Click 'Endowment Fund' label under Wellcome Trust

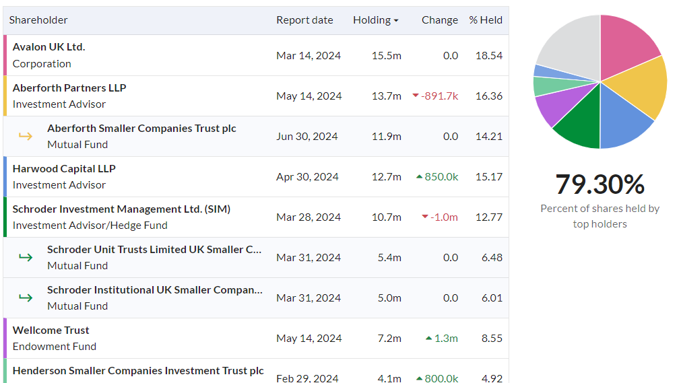tap(55, 347)
